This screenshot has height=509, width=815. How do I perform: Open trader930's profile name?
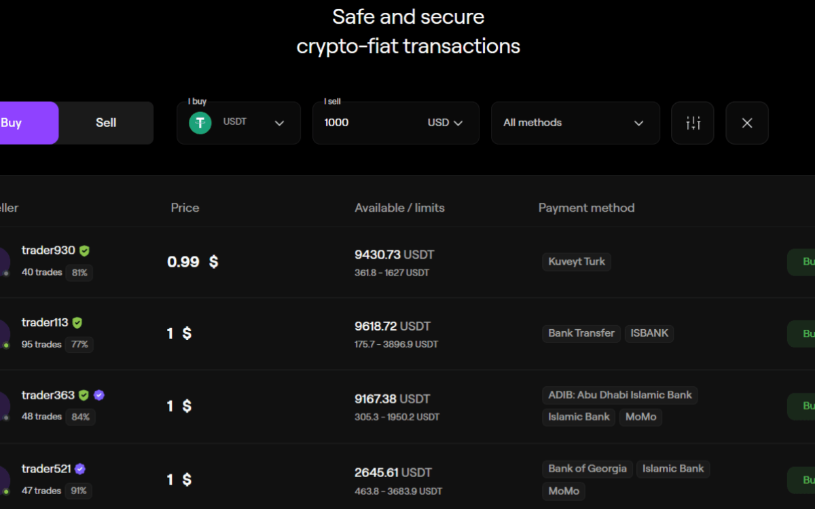[x=48, y=250]
